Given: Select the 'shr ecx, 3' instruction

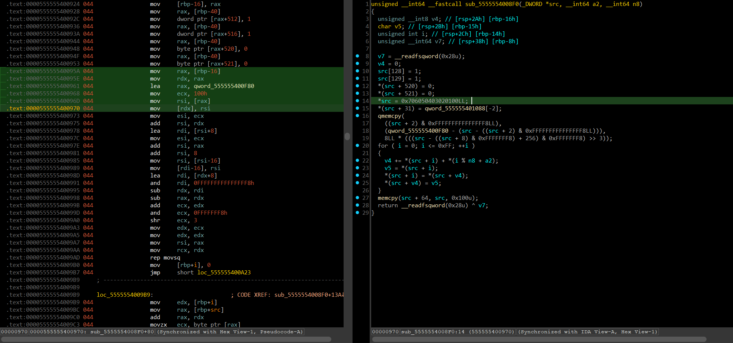Looking at the screenshot, I should pyautogui.click(x=174, y=220).
